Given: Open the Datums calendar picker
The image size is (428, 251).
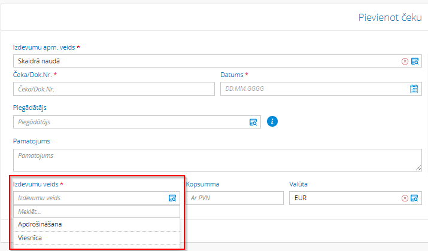Looking at the screenshot, I should pos(414,89).
